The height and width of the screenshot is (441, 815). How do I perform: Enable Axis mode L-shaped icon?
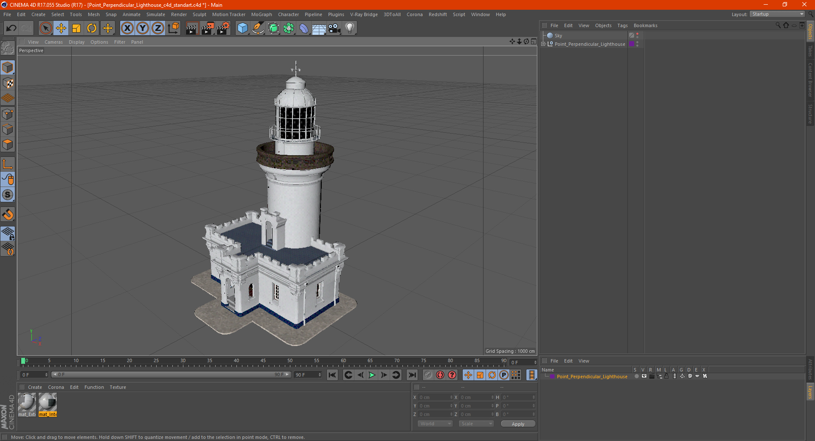[x=8, y=164]
